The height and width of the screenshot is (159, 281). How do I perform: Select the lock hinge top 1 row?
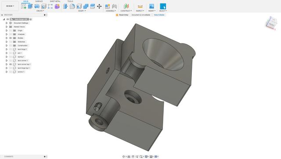[24, 68]
